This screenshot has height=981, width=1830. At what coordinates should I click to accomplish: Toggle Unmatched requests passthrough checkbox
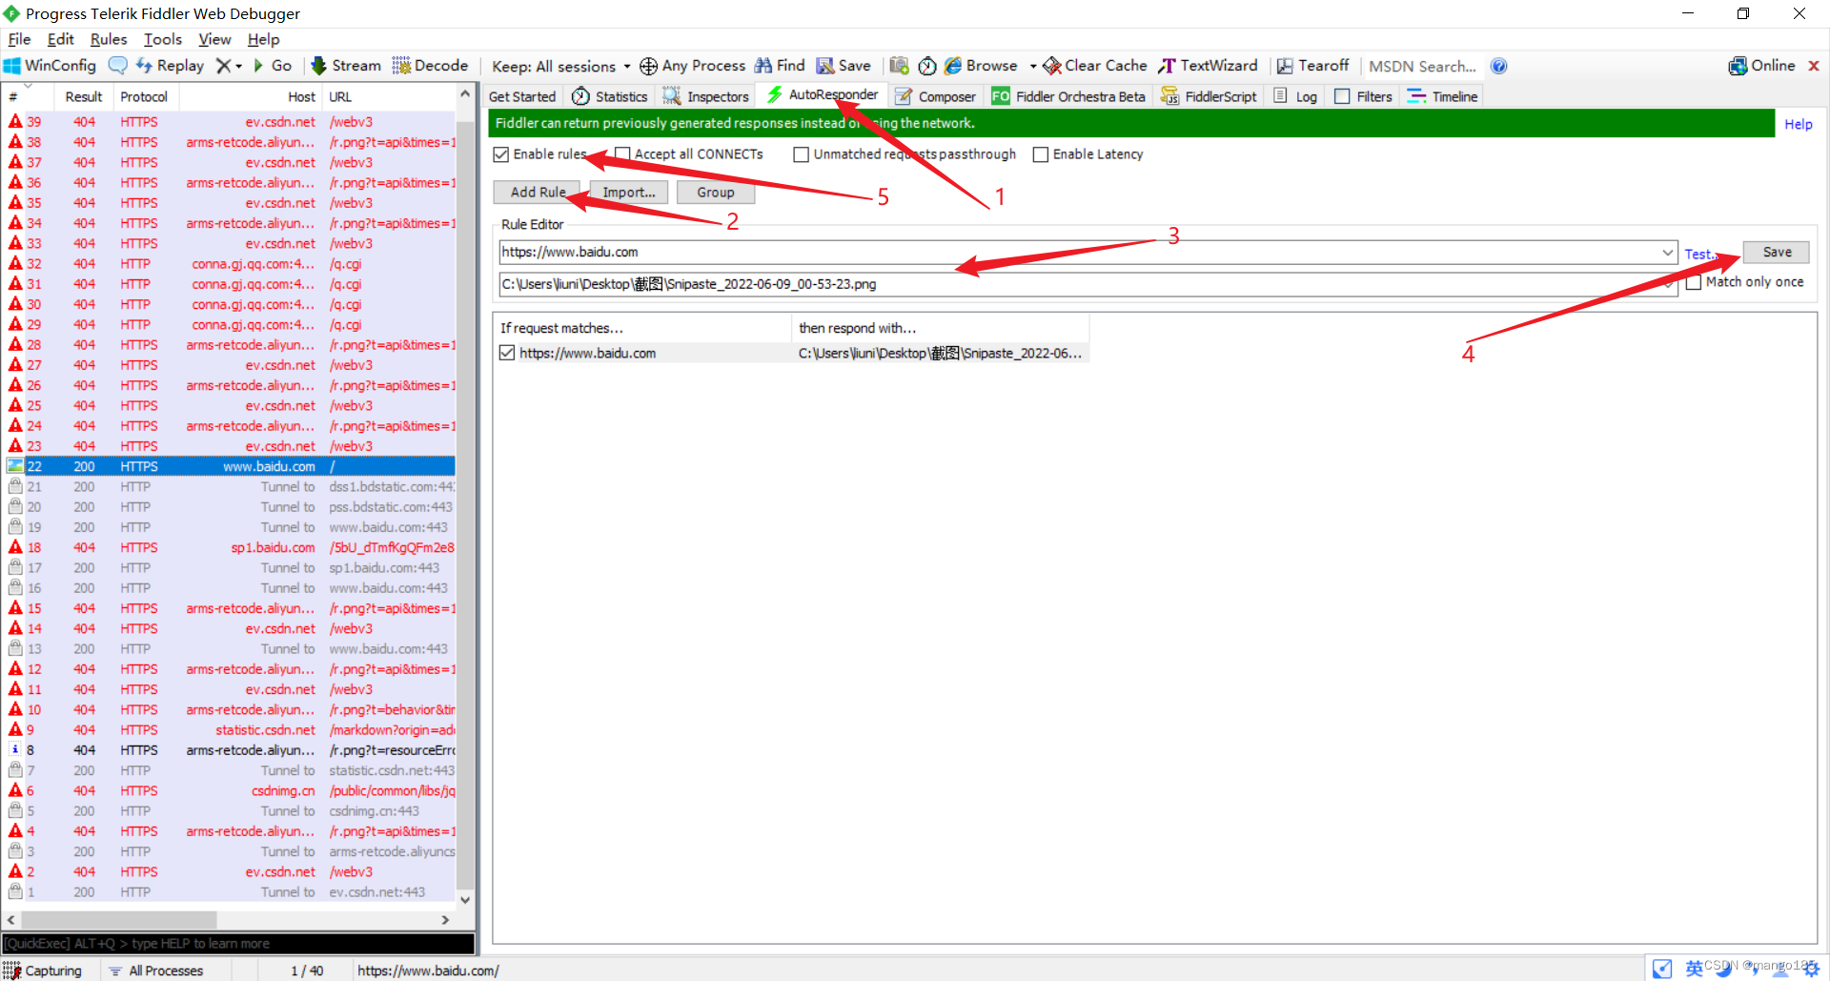(x=802, y=154)
